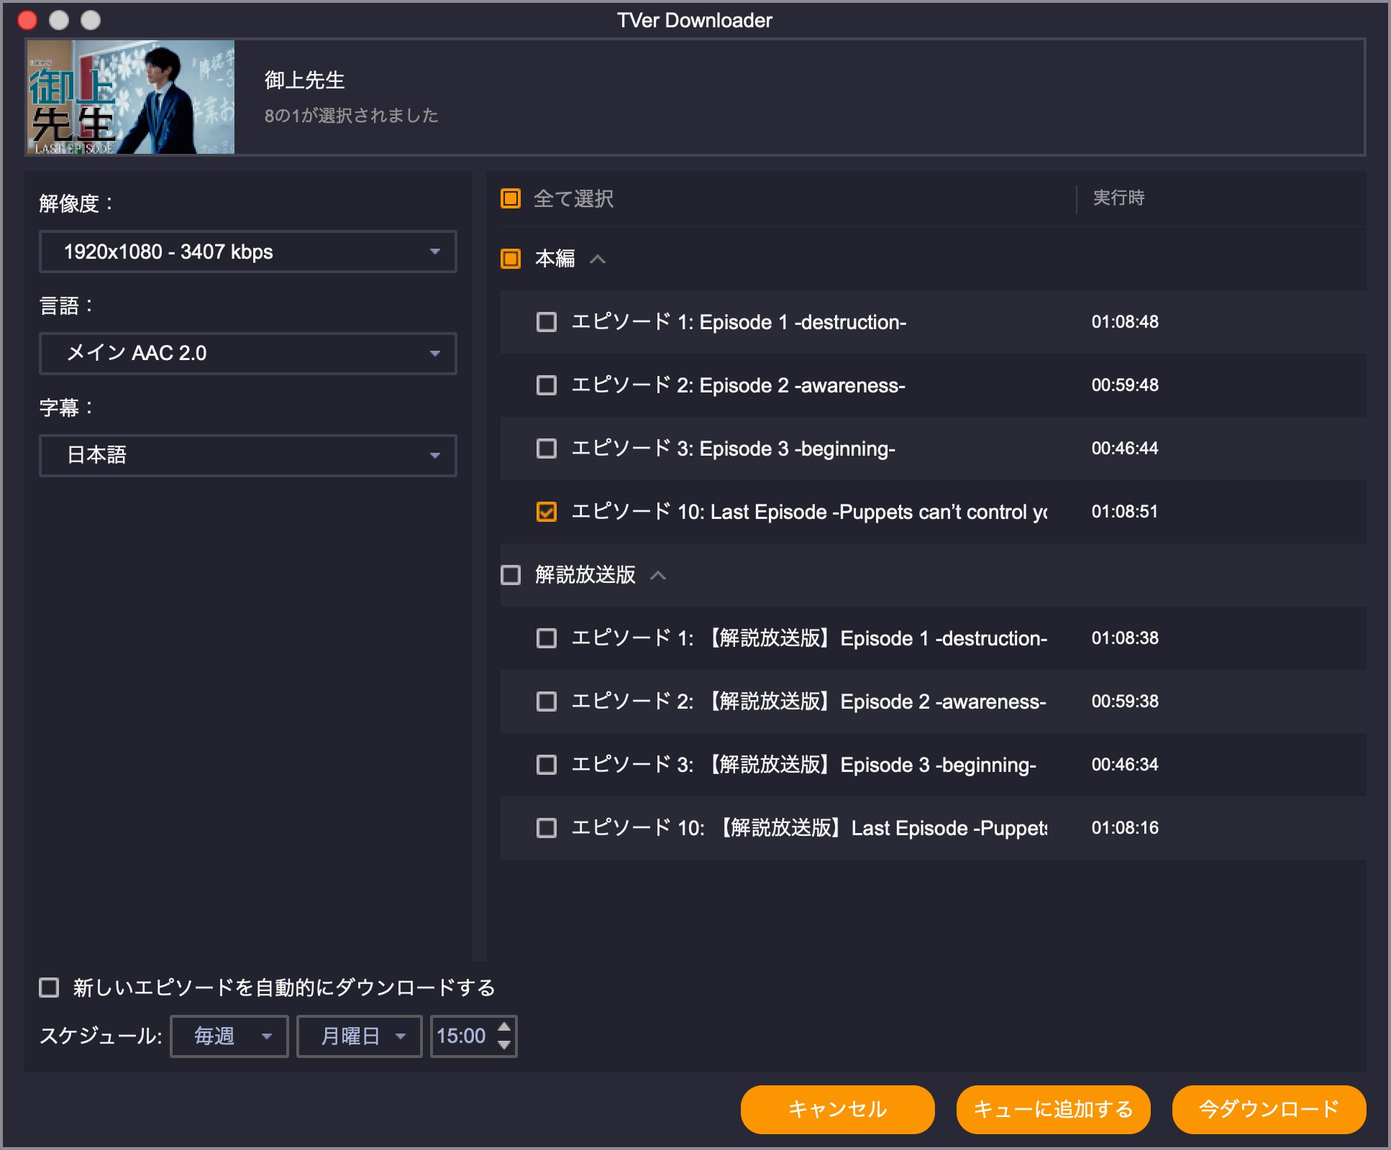Enable automatic download of new episodes
Image resolution: width=1391 pixels, height=1150 pixels.
(48, 989)
